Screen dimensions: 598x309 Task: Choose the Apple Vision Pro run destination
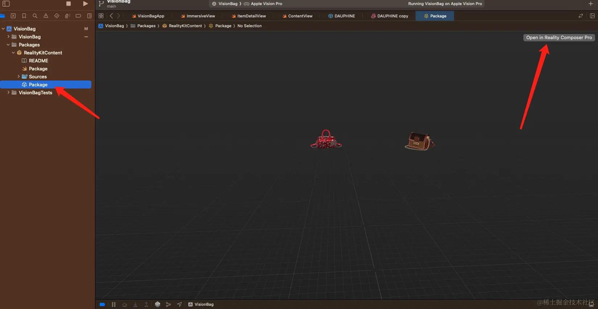(x=263, y=4)
